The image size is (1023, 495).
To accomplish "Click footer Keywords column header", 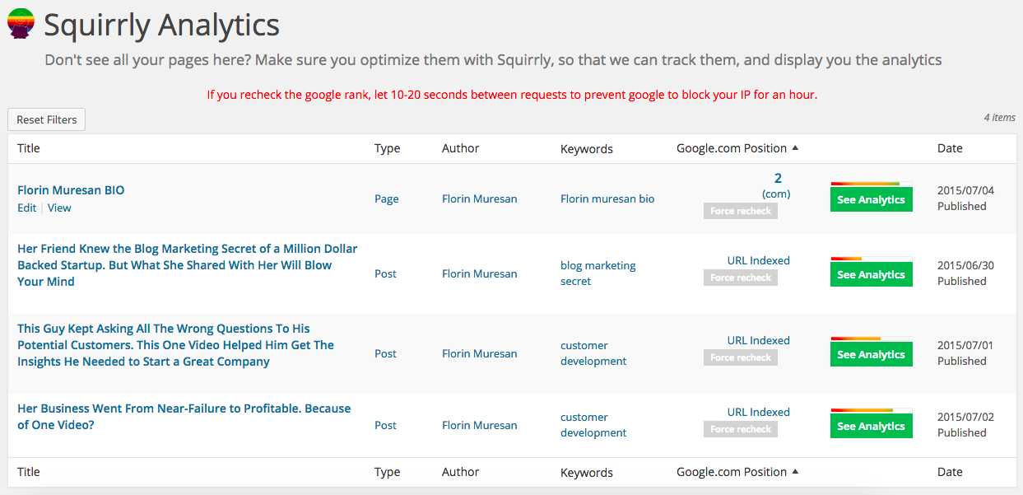I will (x=587, y=473).
